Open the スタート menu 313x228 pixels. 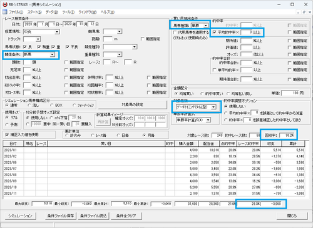[34, 12]
